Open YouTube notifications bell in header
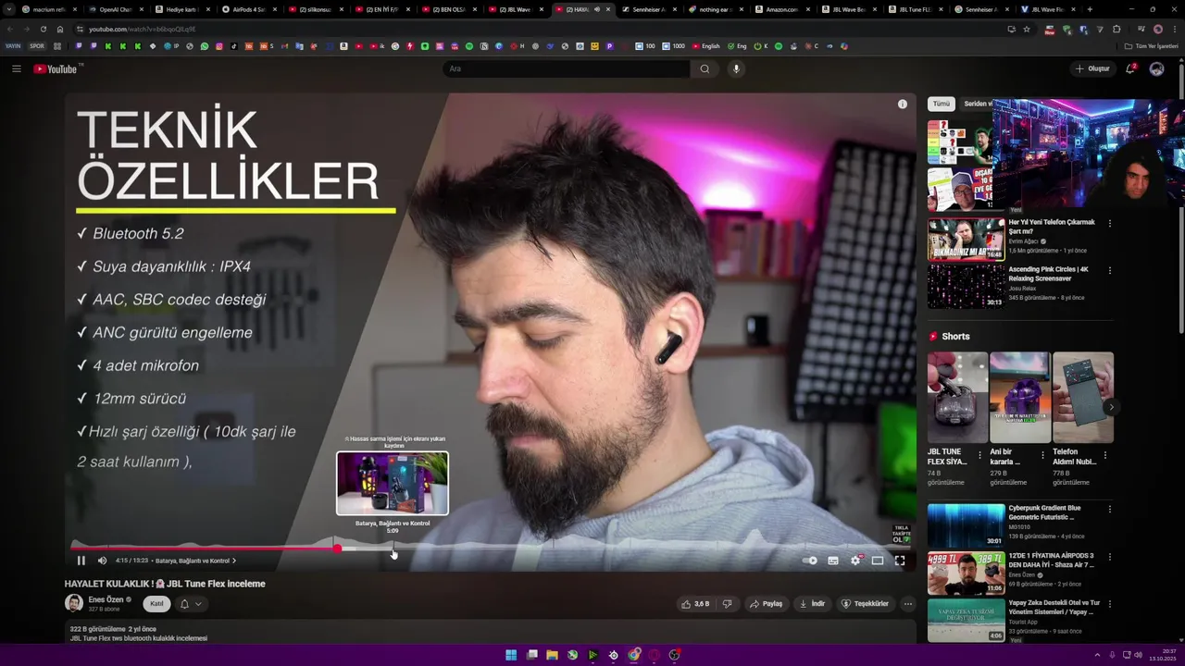 [x=1130, y=68]
